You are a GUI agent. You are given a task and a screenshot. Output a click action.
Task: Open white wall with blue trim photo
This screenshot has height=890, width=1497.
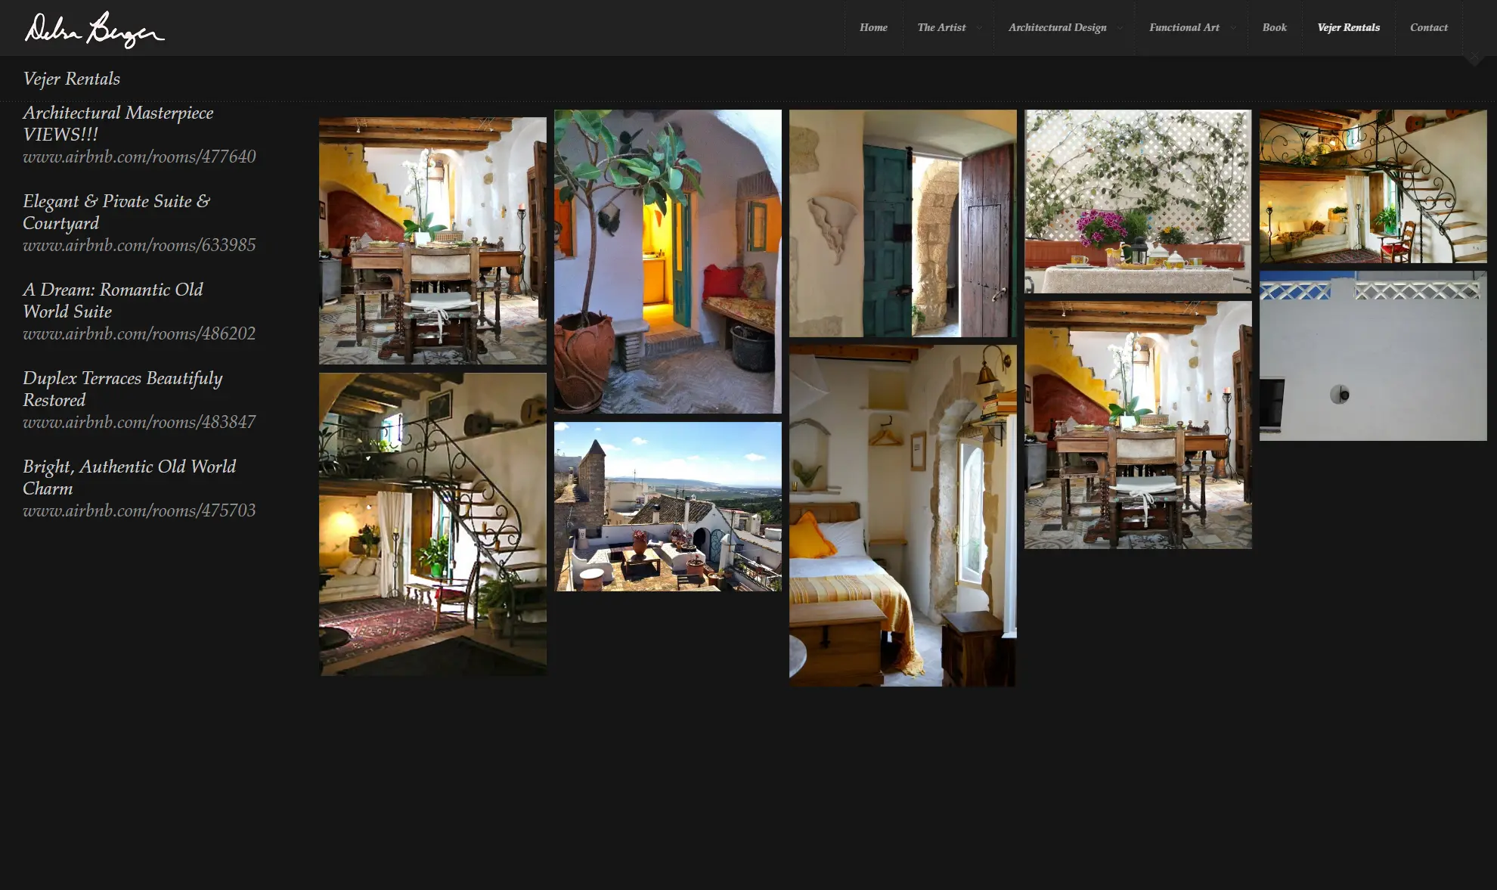pyautogui.click(x=1373, y=355)
